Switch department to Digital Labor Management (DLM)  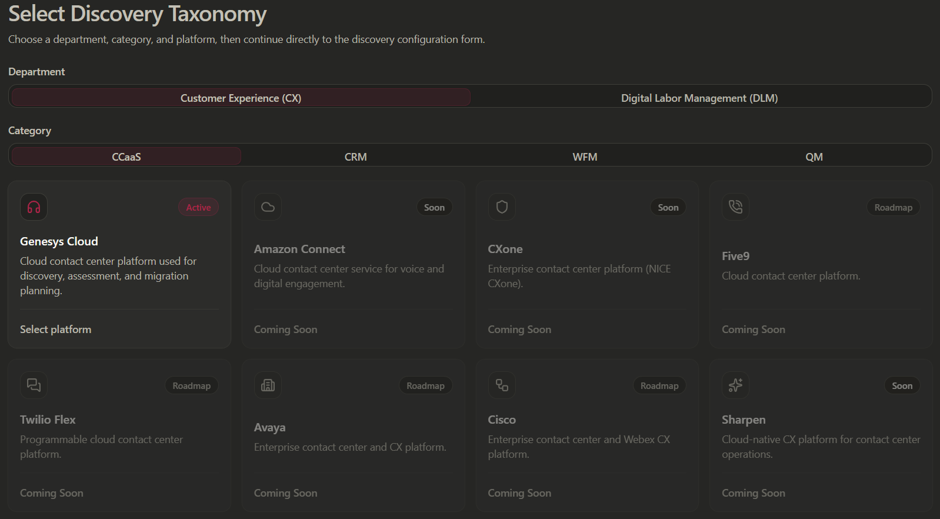click(x=699, y=98)
